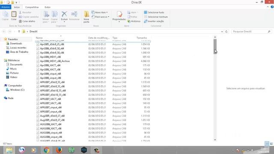Open Documents library in sidebar
The image size is (274, 154).
pyautogui.click(x=16, y=65)
